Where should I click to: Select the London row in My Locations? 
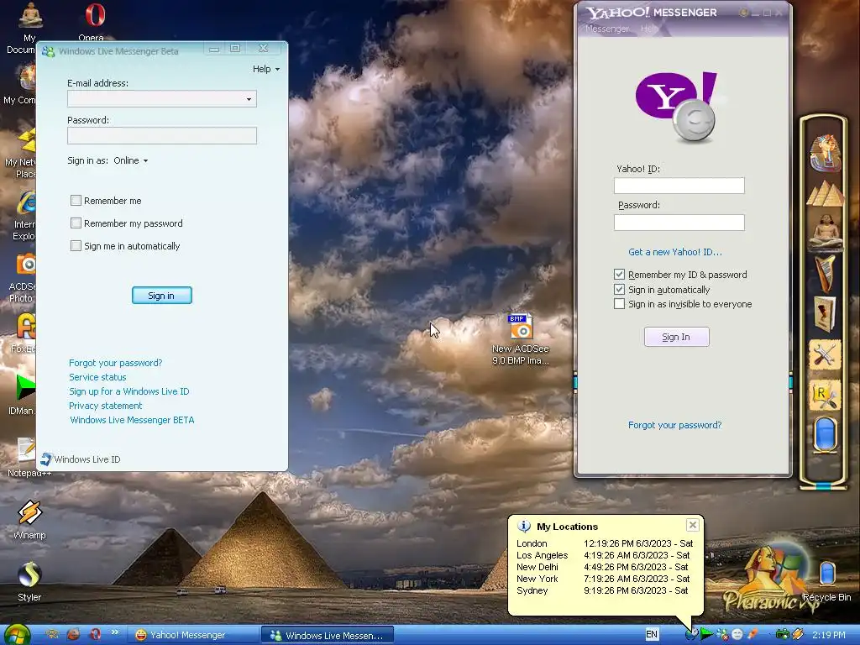click(605, 543)
